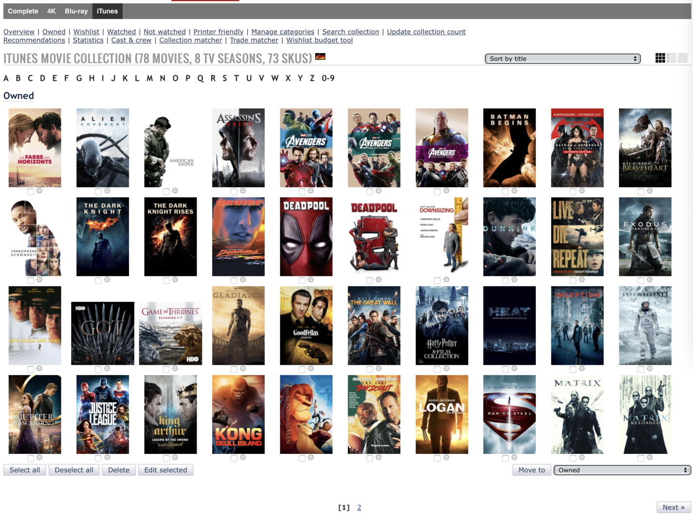The image size is (693, 526).
Task: Click the German flag icon beside the collection title
Action: click(320, 57)
